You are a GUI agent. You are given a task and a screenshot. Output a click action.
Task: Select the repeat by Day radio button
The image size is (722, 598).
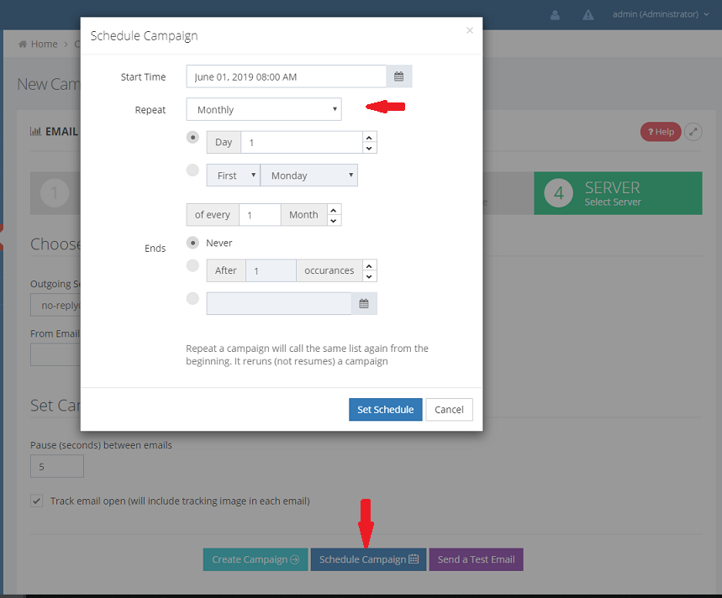point(192,137)
